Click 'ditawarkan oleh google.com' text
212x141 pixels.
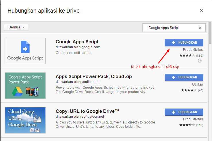pyautogui.click(x=78, y=47)
